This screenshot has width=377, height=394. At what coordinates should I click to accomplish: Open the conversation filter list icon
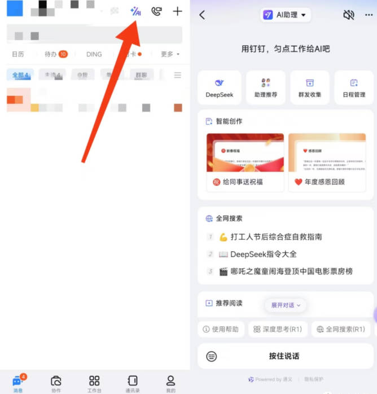[178, 75]
